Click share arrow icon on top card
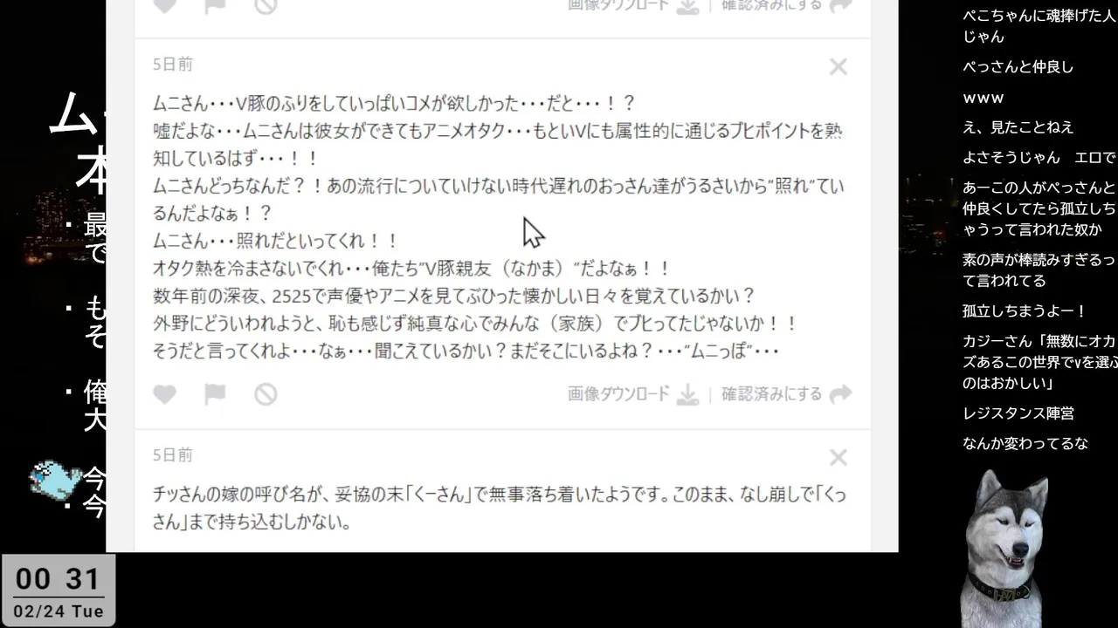The width and height of the screenshot is (1118, 628). [840, 5]
